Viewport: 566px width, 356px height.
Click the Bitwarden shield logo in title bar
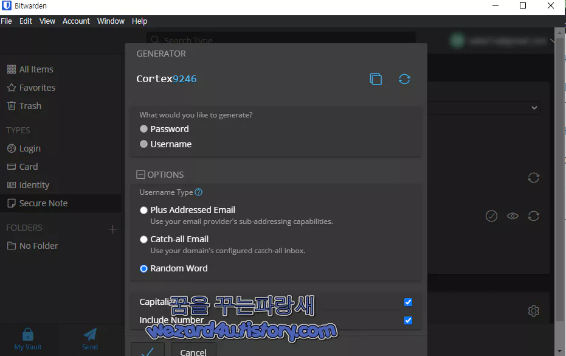point(7,6)
